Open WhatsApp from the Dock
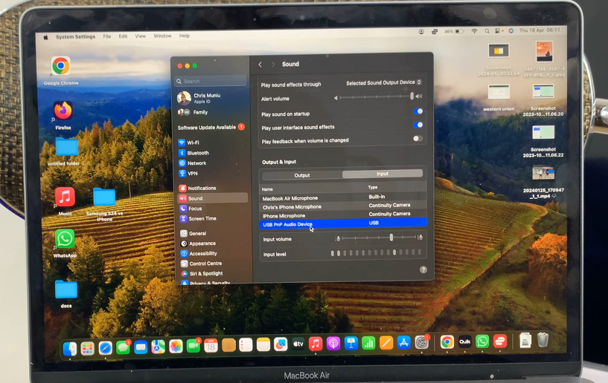This screenshot has width=608, height=383. click(483, 342)
